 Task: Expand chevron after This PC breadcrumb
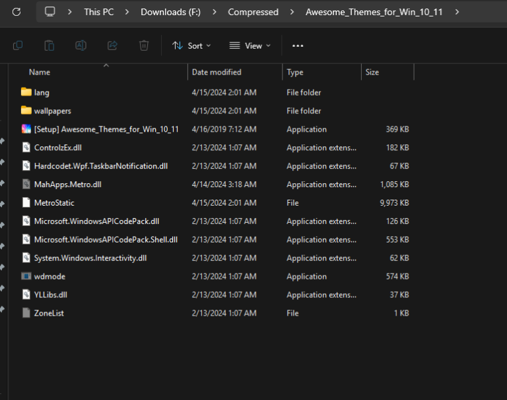pyautogui.click(x=127, y=12)
